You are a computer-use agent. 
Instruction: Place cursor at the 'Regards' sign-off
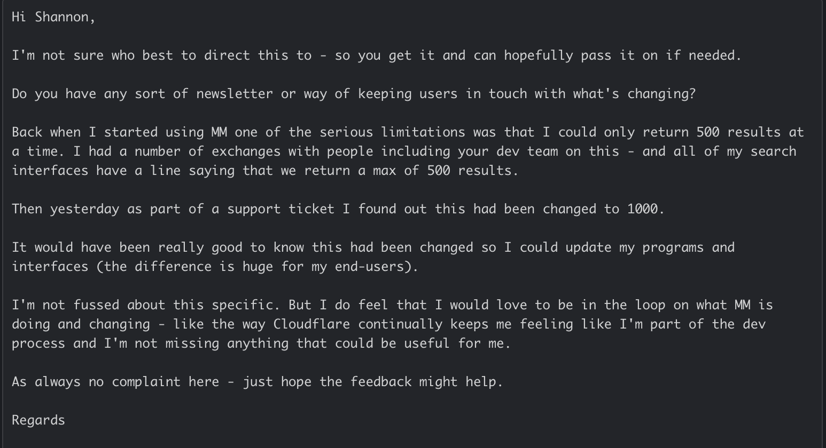pos(38,420)
